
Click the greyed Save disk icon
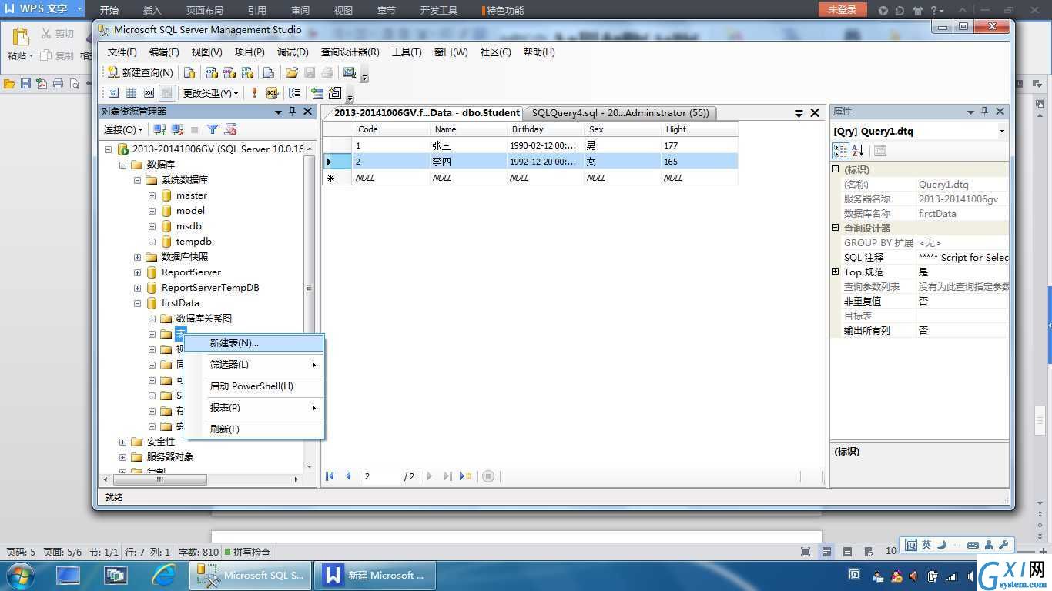tap(310, 72)
